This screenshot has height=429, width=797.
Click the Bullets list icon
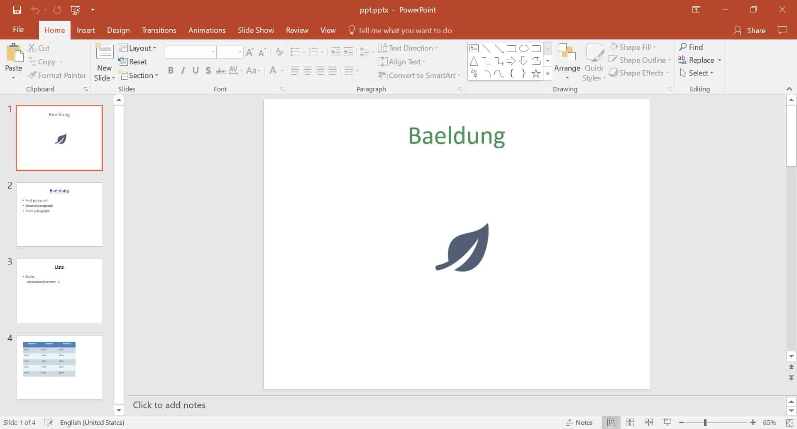pos(295,52)
